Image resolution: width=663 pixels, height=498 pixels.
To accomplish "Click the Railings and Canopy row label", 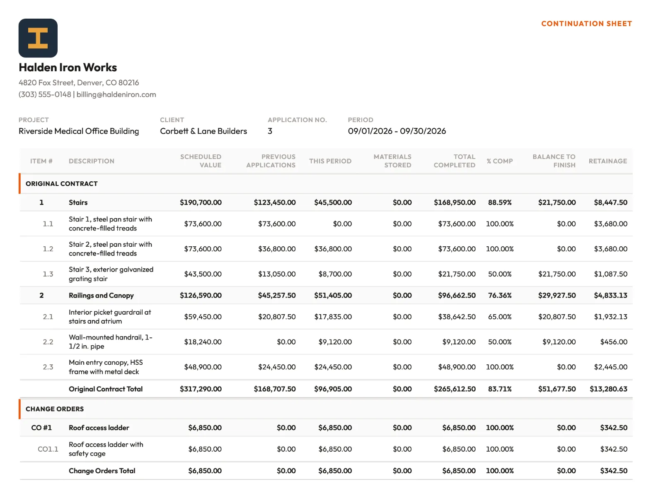I will point(101,296).
